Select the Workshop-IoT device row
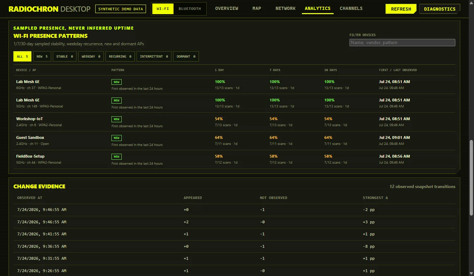Image resolution: width=474 pixels, height=276 pixels. tap(234, 122)
